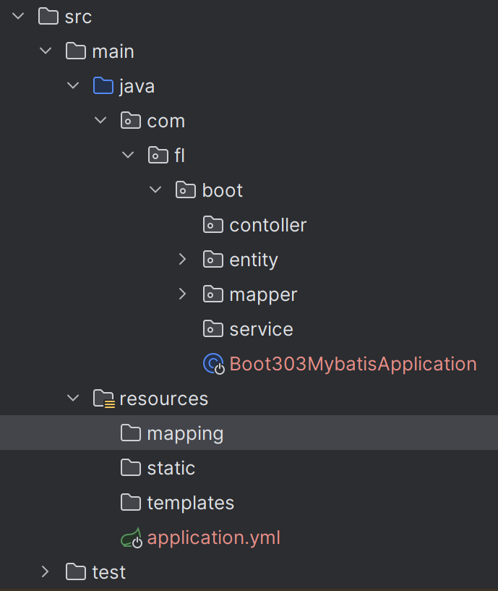498x591 pixels.
Task: Collapse the main folder chevron
Action: pyautogui.click(x=46, y=51)
